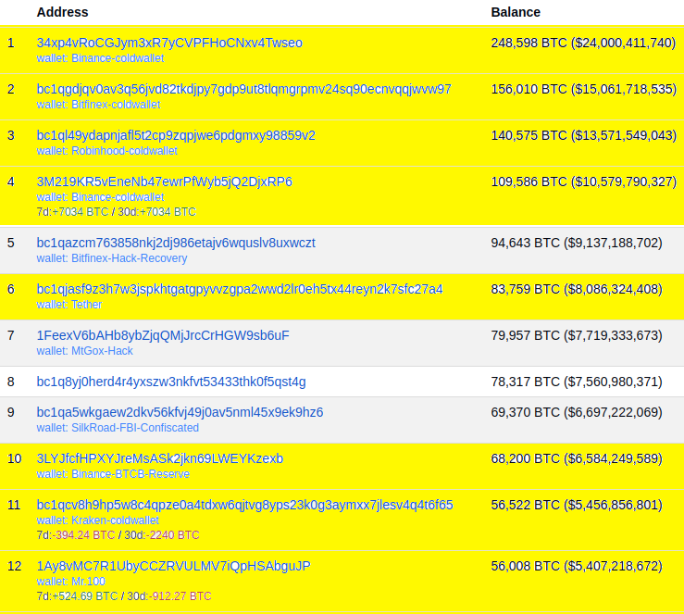Screen dimensions: 684x614
Task: Select rank number 12 in the table
Action: [15, 566]
